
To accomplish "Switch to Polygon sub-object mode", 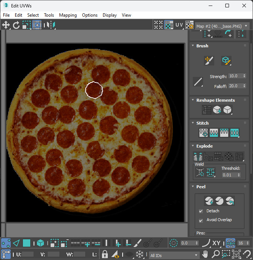I will (x=27, y=243).
